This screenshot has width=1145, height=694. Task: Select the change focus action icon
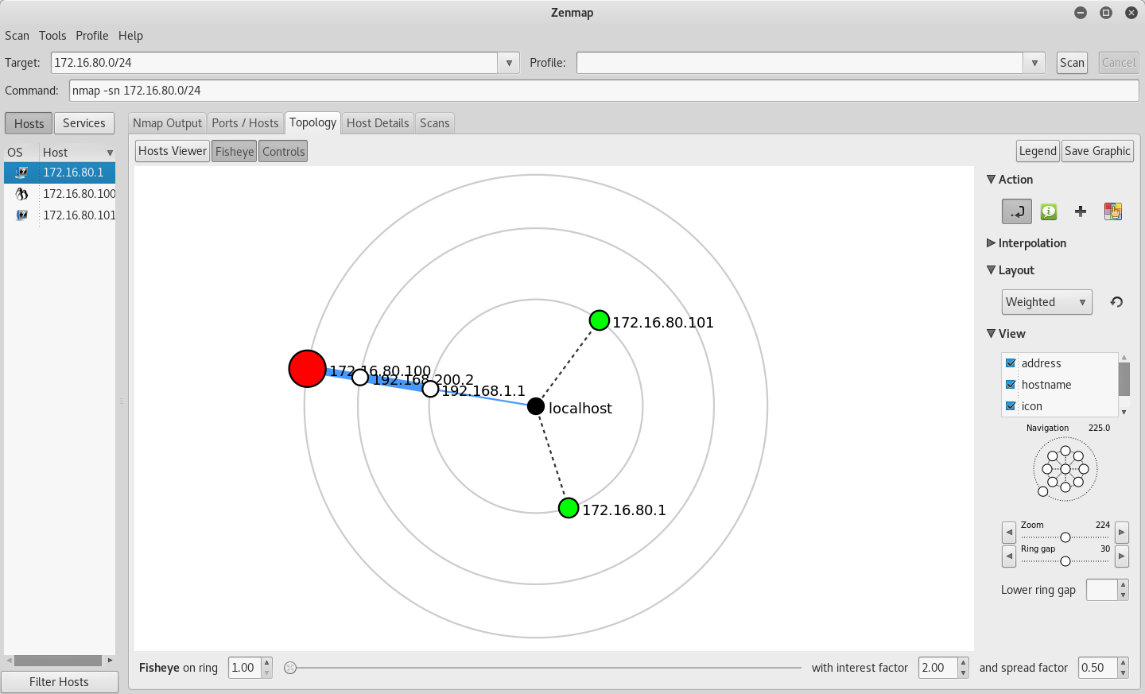[1017, 211]
